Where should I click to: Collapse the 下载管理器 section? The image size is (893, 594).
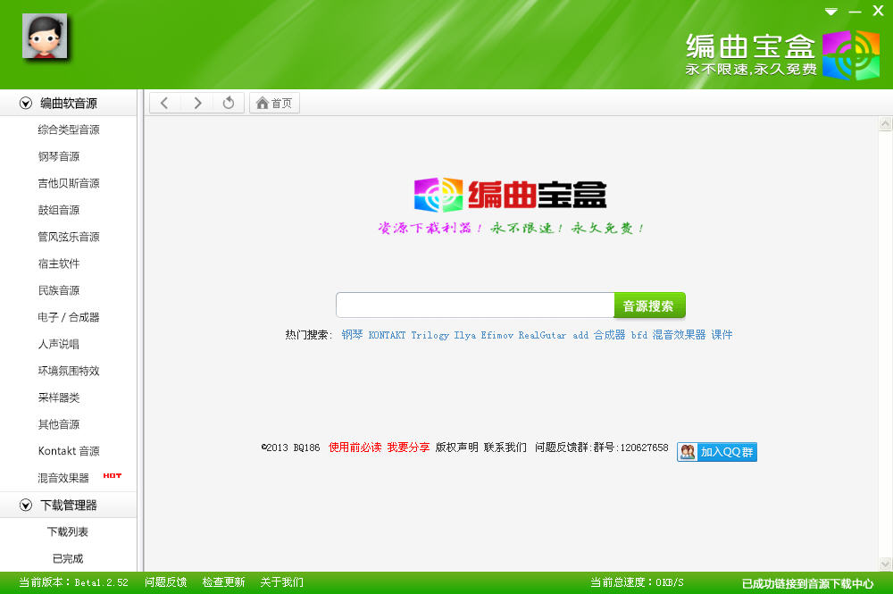26,506
